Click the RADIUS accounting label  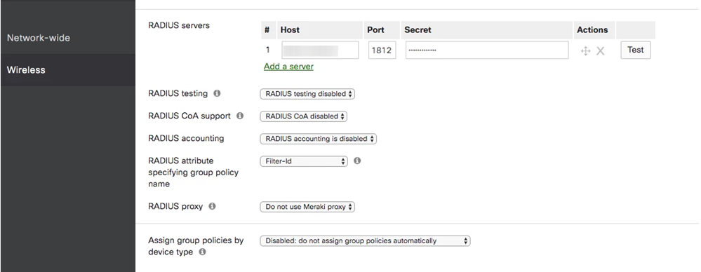click(186, 138)
